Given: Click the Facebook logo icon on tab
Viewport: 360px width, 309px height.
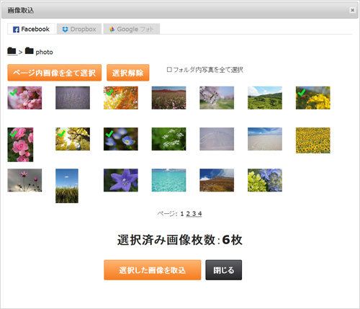Looking at the screenshot, I should click(16, 30).
